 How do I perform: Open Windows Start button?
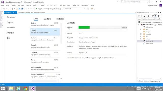(3, 88)
